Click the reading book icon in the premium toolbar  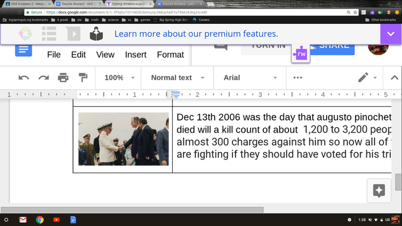tap(96, 34)
